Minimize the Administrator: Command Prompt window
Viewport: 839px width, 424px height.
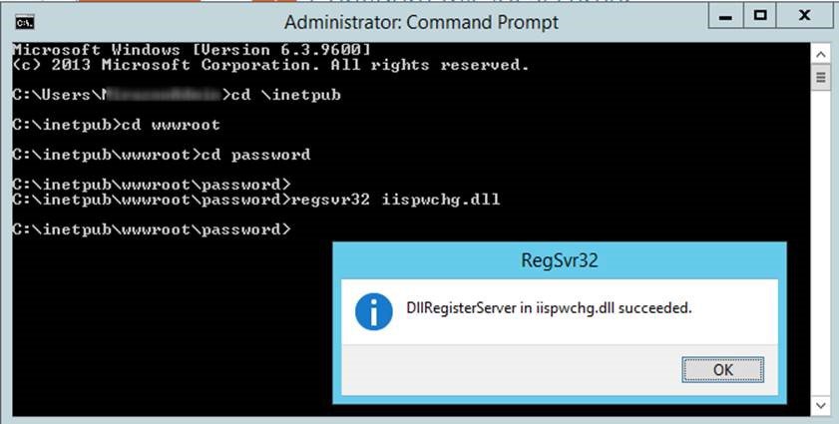coord(725,16)
